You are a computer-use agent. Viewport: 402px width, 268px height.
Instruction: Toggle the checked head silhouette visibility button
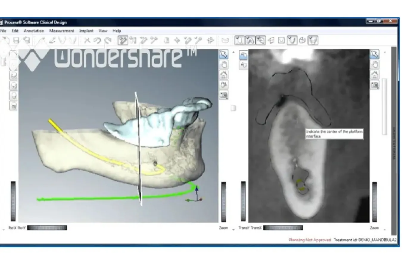[x=239, y=40]
